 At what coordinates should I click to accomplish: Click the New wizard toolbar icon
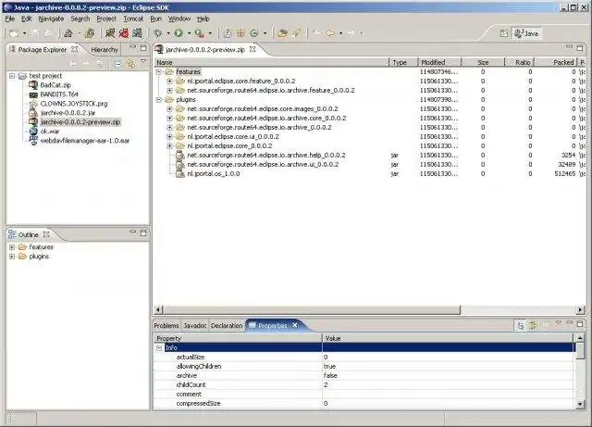click(x=15, y=33)
